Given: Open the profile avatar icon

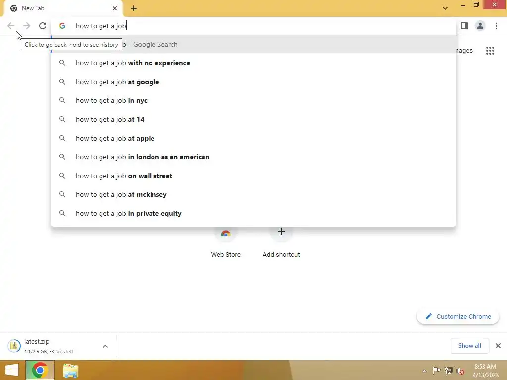Looking at the screenshot, I should 480,26.
